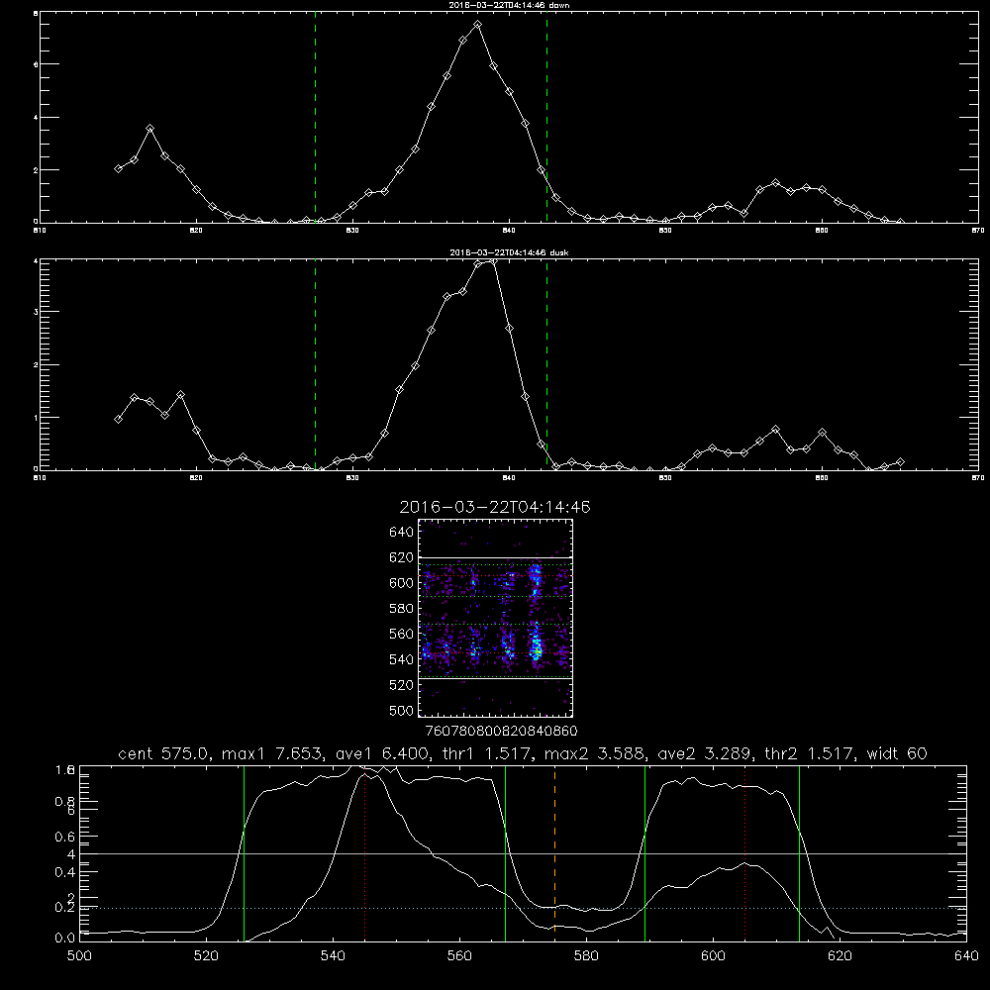This screenshot has height=990, width=990.
Task: Pick the 820 x-axis label under dusk plot
Action: click(196, 478)
